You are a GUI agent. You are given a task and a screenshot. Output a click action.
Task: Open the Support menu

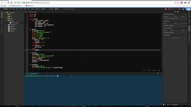coord(43,9)
